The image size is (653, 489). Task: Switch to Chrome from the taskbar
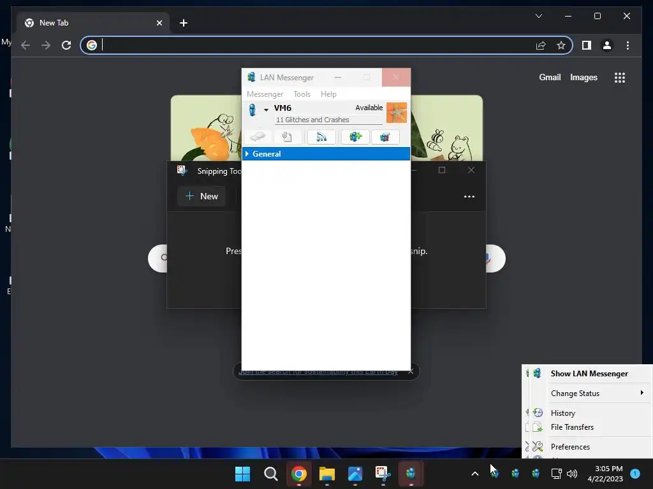click(298, 474)
